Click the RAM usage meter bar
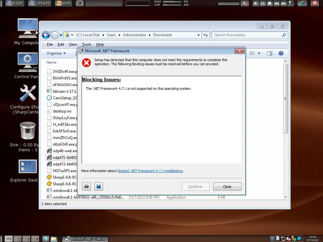 click(x=172, y=2)
